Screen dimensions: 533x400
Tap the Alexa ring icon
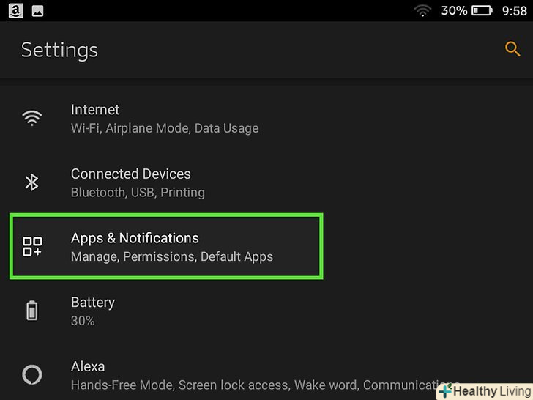point(32,375)
